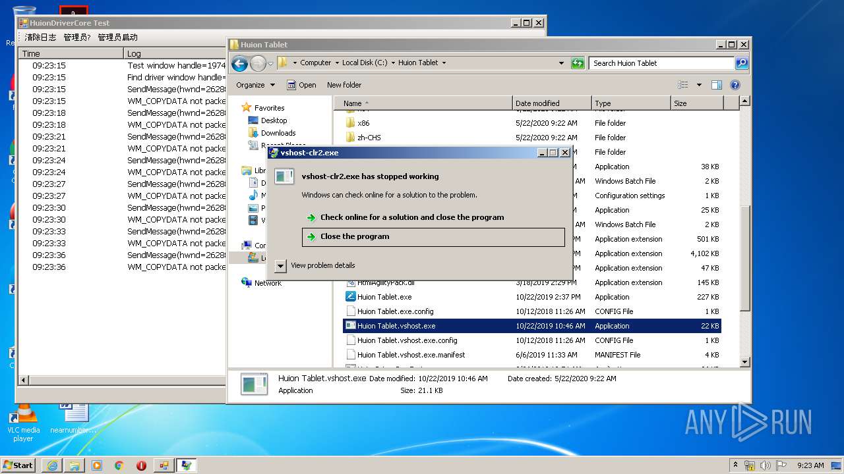Select Huion Tablet.exe.config file

tap(395, 311)
